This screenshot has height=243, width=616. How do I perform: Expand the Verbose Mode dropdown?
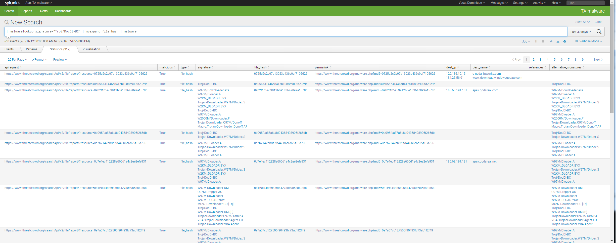tap(589, 41)
